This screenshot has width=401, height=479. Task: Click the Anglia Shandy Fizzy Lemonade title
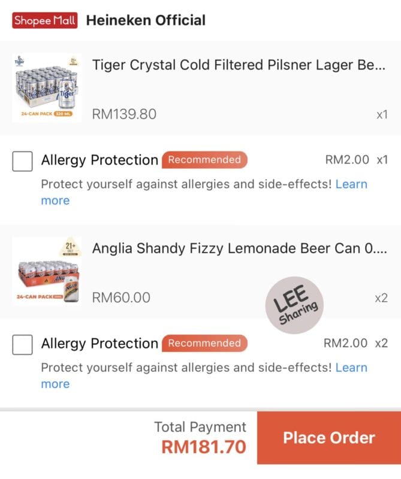tap(240, 248)
